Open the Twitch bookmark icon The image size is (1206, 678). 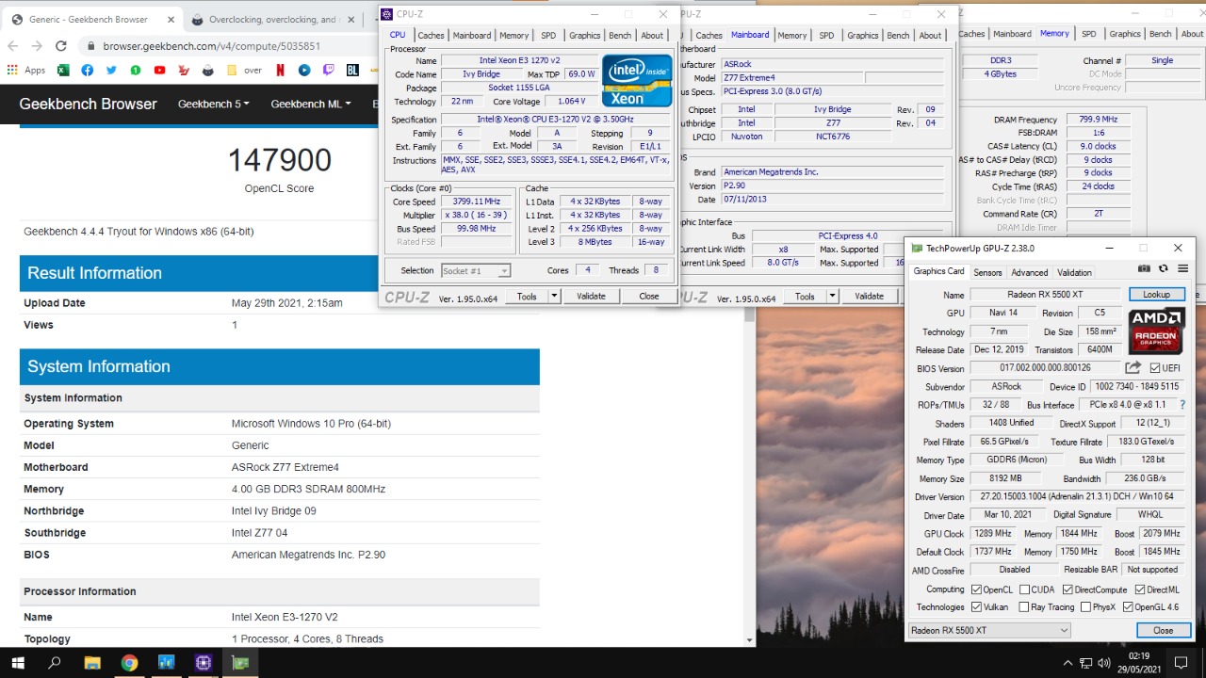click(x=328, y=70)
